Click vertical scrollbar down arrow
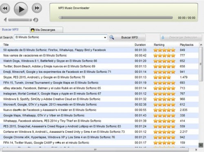Image resolution: width=204 pixels, height=152 pixels. click(x=201, y=145)
